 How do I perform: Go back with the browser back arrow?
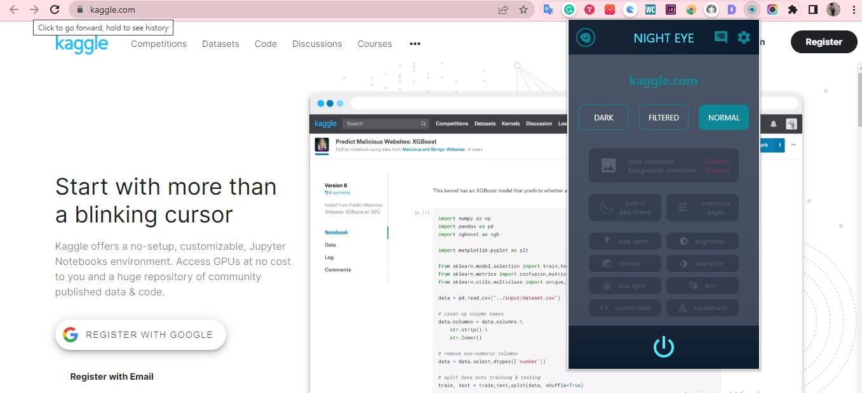click(x=14, y=10)
